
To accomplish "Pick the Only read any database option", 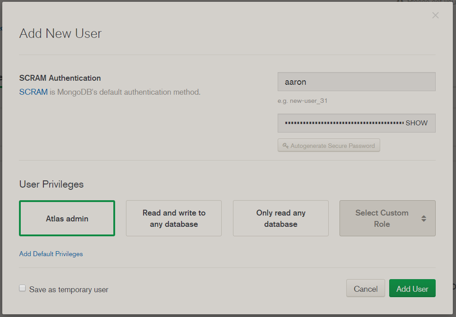I will coord(280,219).
